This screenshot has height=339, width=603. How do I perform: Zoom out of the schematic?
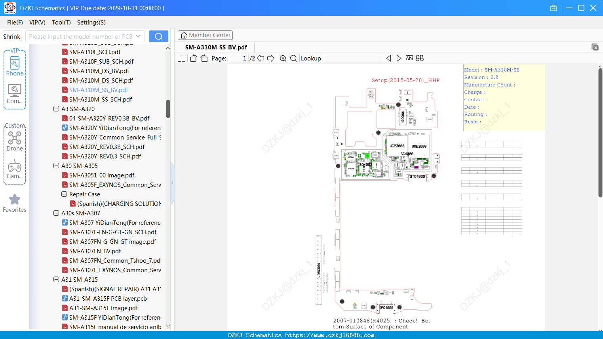[293, 58]
